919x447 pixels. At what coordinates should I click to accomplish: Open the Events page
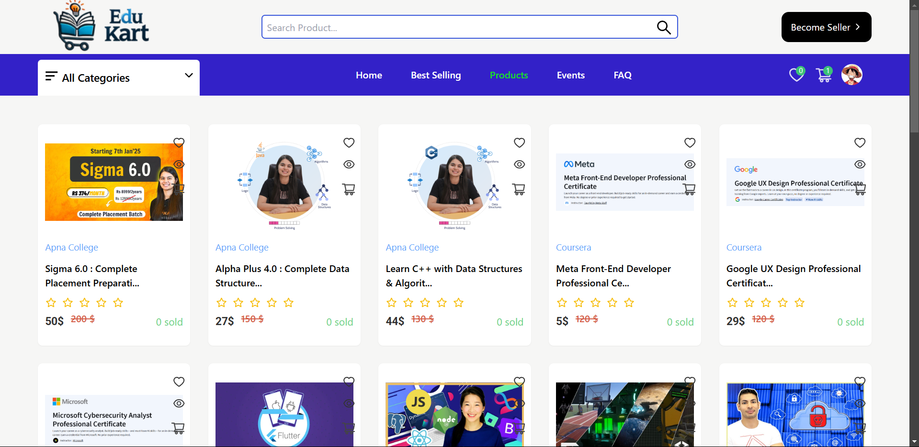click(571, 75)
